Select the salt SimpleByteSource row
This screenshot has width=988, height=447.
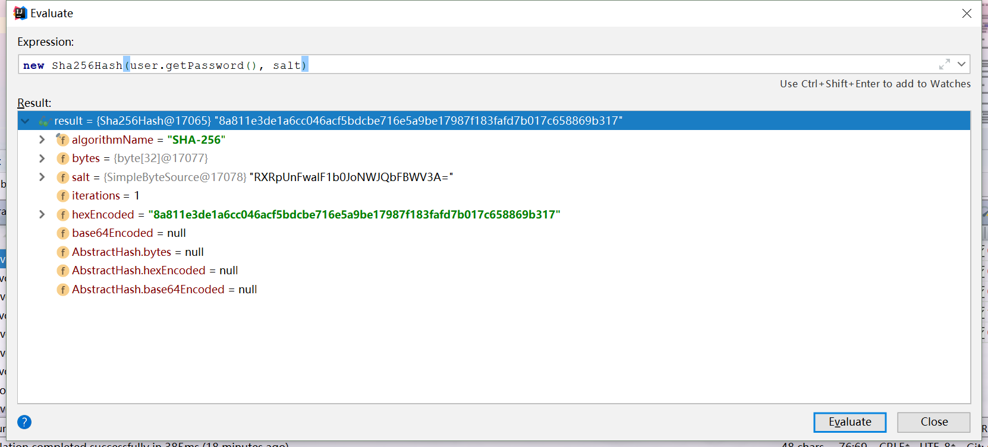click(x=494, y=177)
